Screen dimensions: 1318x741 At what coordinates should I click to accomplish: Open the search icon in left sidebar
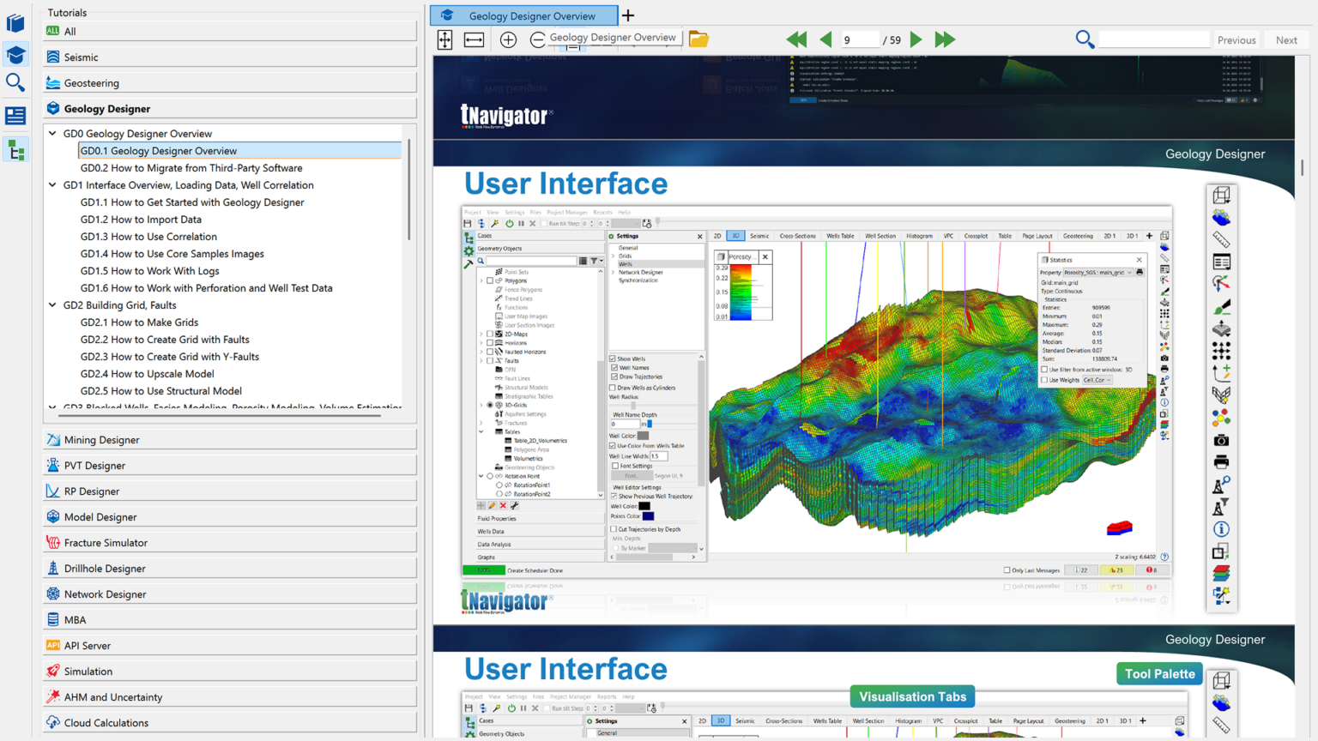click(15, 82)
